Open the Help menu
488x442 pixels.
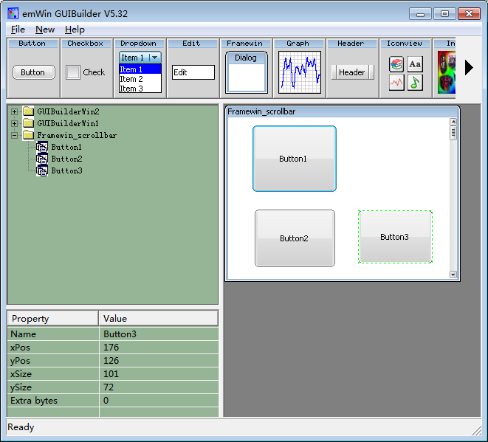pos(75,30)
